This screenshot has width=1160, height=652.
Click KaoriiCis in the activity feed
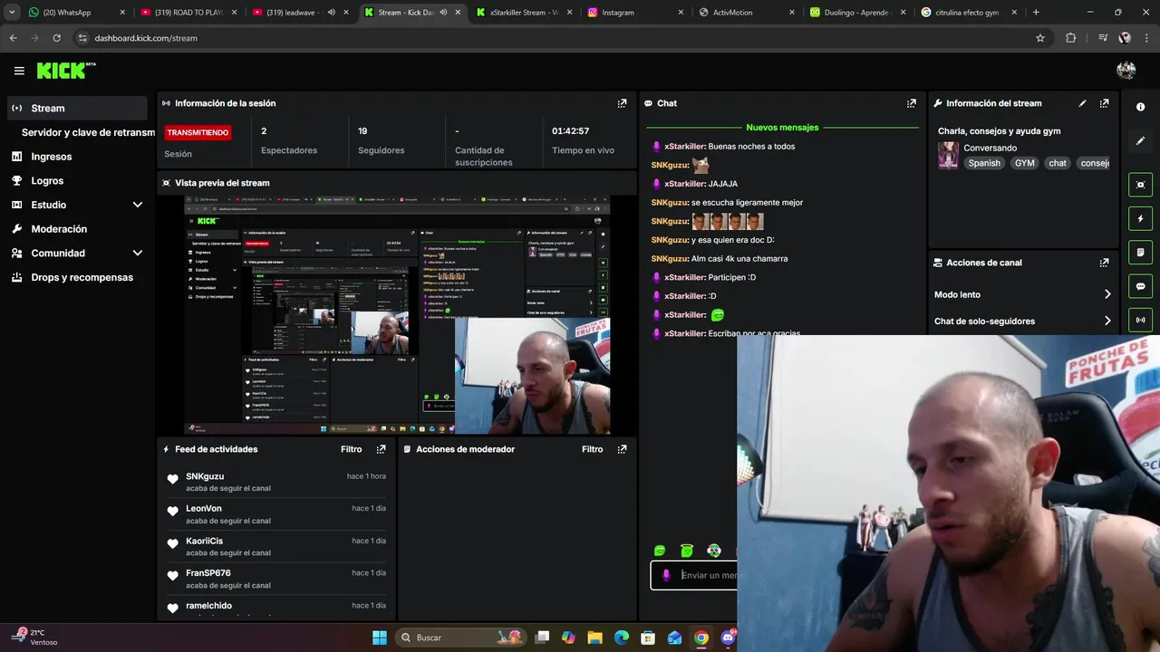coord(205,541)
